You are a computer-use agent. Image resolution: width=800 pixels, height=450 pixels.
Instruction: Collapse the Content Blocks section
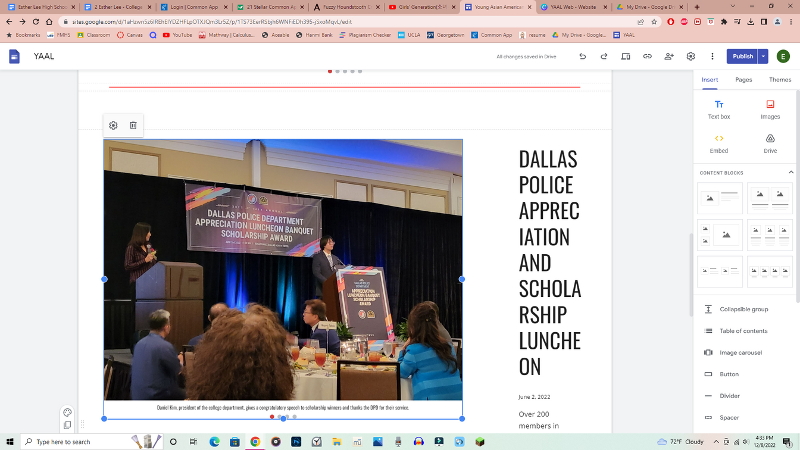(x=790, y=173)
